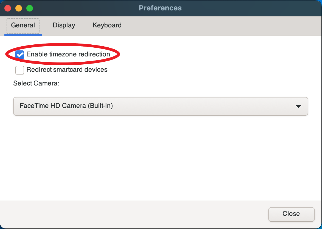Click the yellow minimize window icon

(x=19, y=8)
